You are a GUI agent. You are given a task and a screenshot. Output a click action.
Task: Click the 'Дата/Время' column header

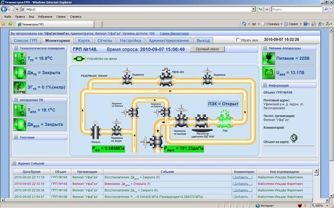32,172
